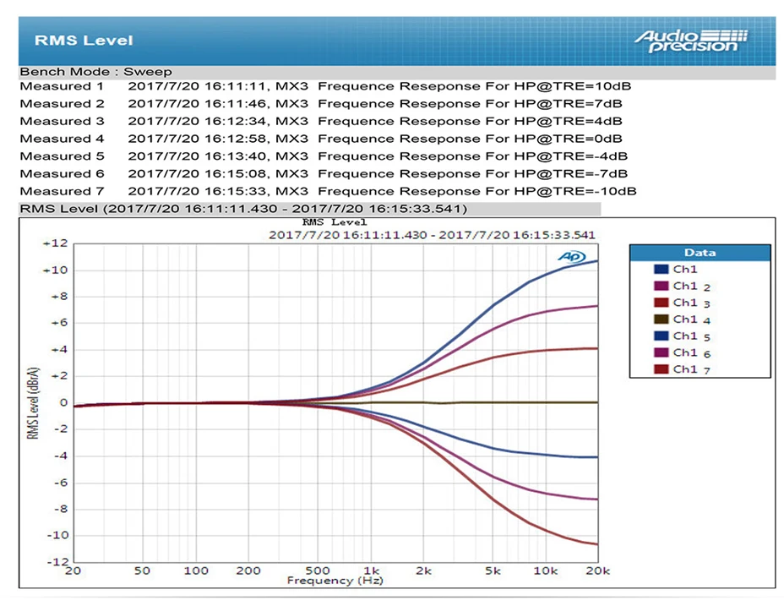Select the Measured 6 TRE=-7dB row
Image resolution: width=784 pixels, height=606 pixels.
click(x=324, y=173)
